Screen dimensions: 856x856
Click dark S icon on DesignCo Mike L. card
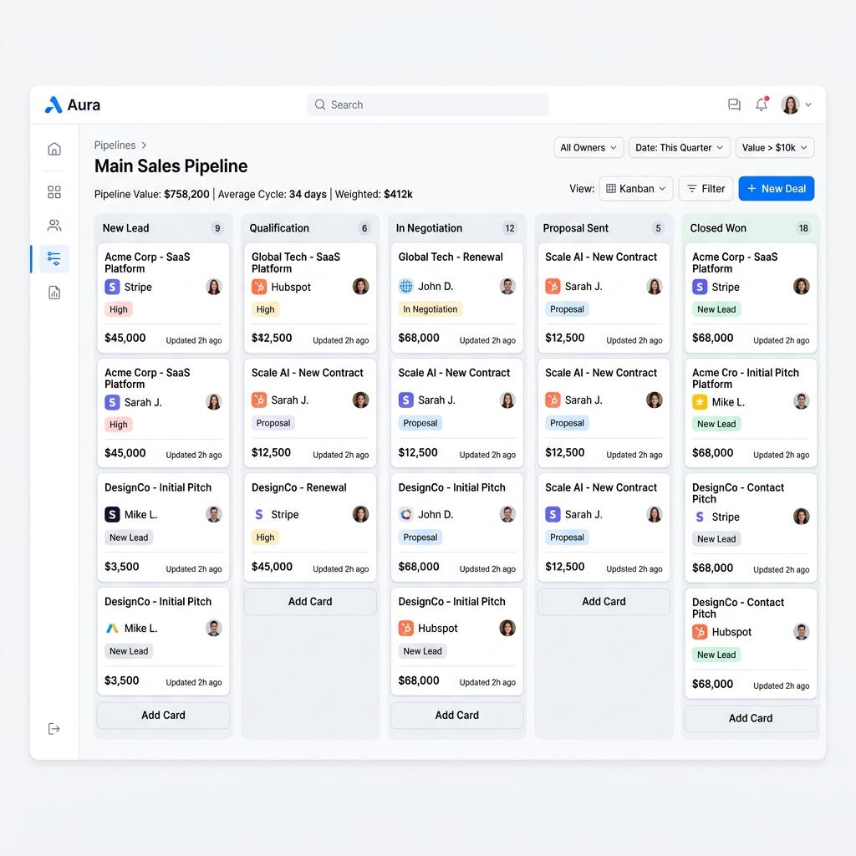(x=112, y=514)
